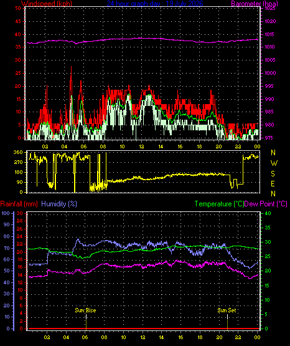This screenshot has width=290, height=346.
Task: Click humidity axis value 100
Action: [6, 213]
